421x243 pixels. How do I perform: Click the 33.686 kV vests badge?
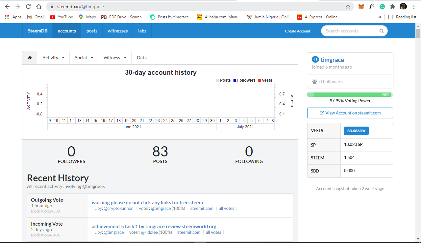356,131
